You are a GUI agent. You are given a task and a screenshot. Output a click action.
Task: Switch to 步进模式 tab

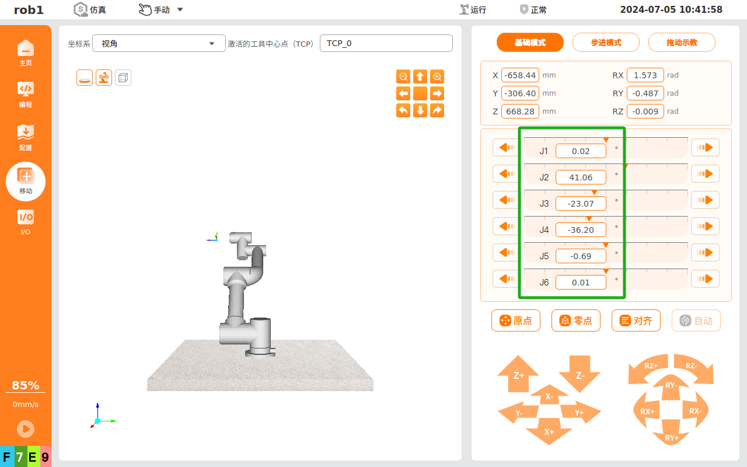[606, 43]
